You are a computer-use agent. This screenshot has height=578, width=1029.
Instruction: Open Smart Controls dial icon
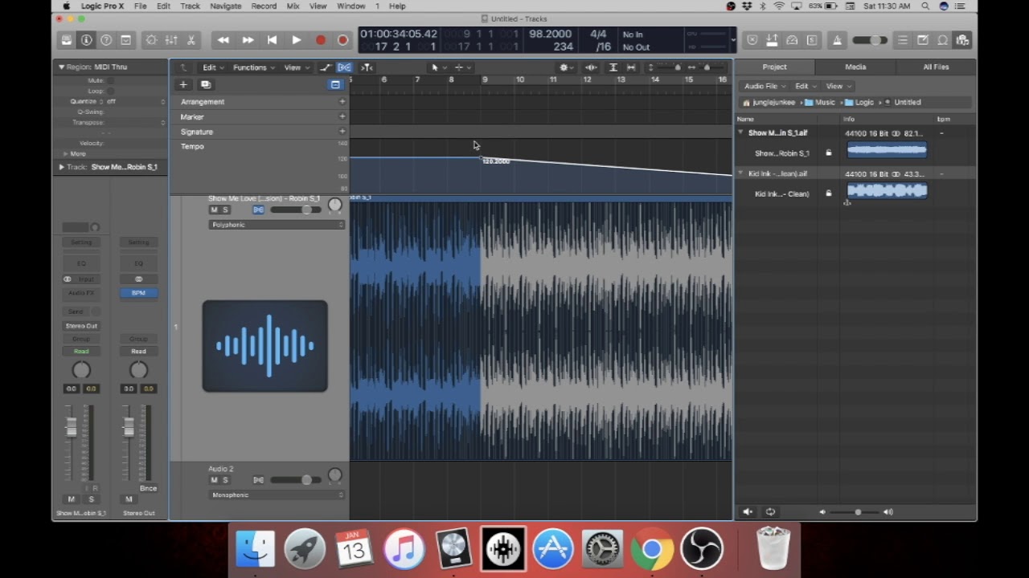(151, 40)
